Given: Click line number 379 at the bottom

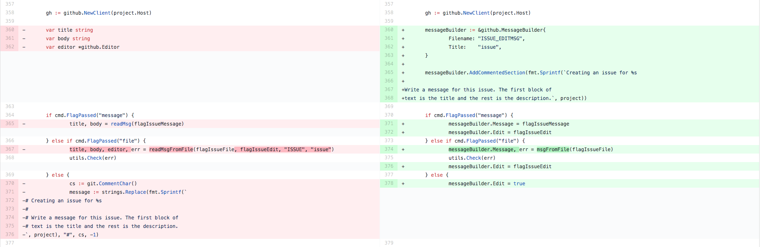Looking at the screenshot, I should (x=389, y=243).
